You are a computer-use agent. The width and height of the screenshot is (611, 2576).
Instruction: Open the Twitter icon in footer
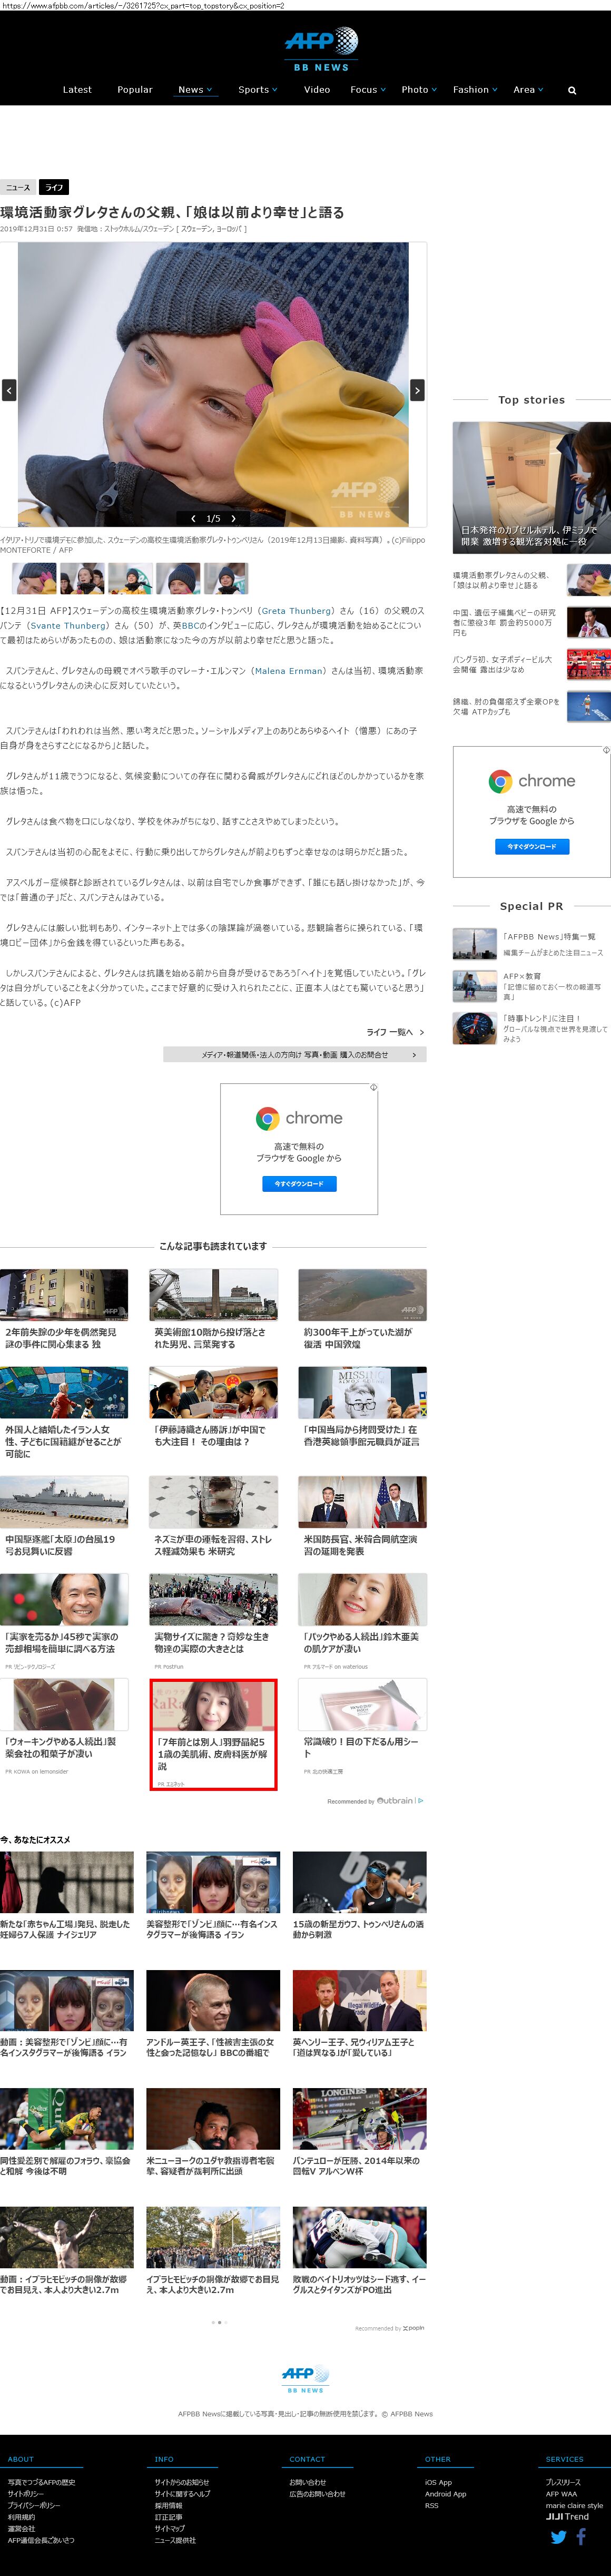pos(558,2536)
